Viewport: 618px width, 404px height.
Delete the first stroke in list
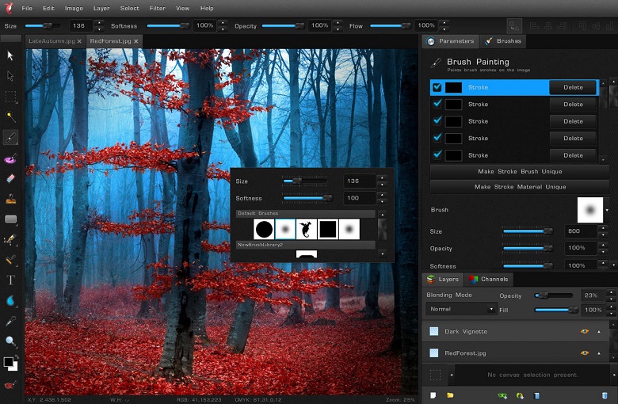[x=572, y=87]
